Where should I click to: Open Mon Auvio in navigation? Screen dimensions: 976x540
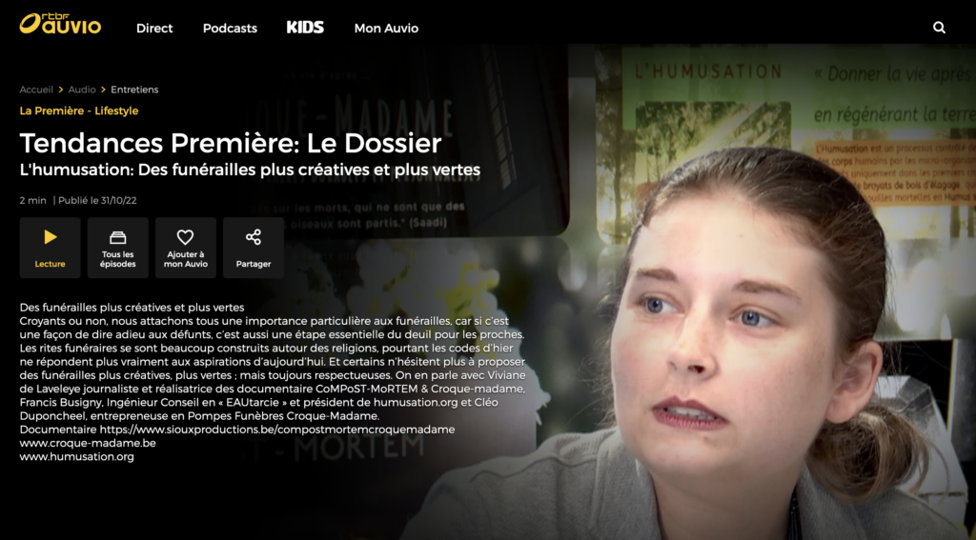(386, 28)
